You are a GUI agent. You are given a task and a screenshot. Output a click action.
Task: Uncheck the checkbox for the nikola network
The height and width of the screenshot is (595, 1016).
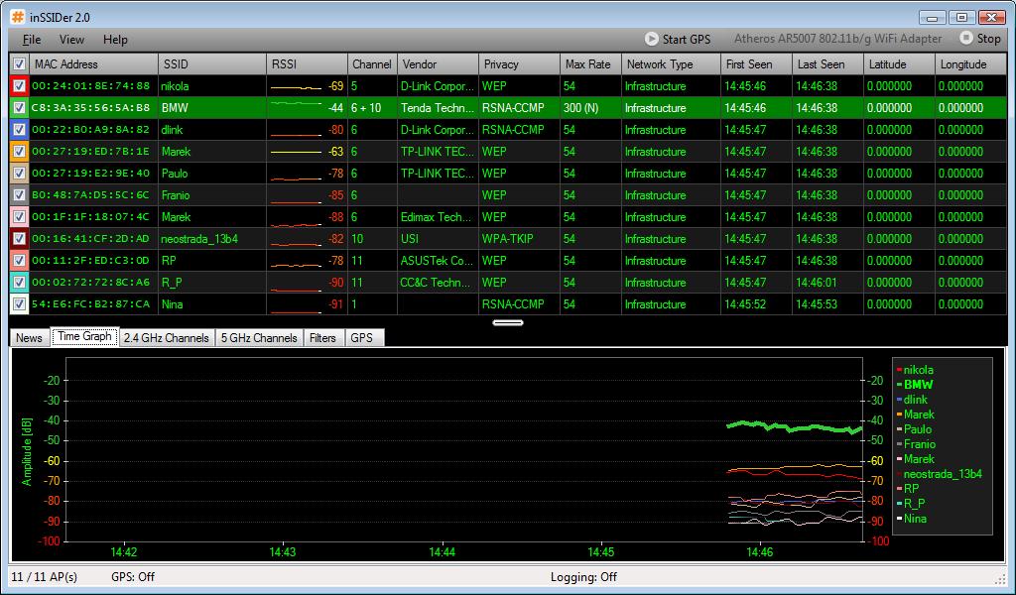pyautogui.click(x=20, y=86)
